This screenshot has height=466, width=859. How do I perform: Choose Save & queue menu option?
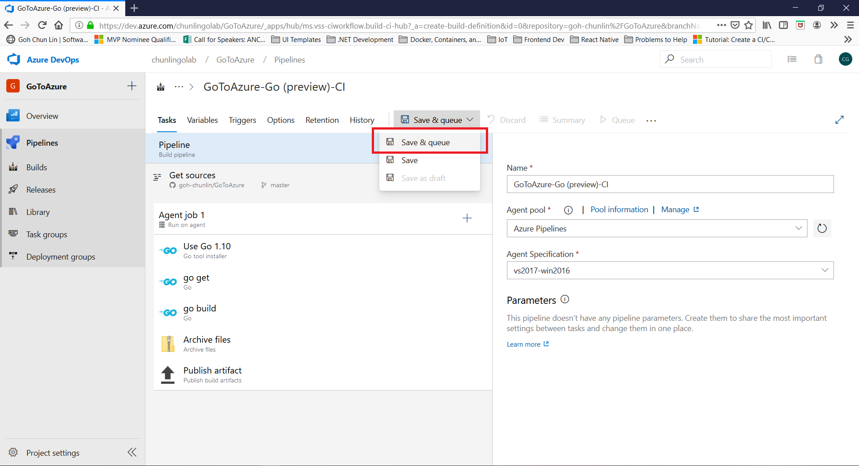coord(425,143)
